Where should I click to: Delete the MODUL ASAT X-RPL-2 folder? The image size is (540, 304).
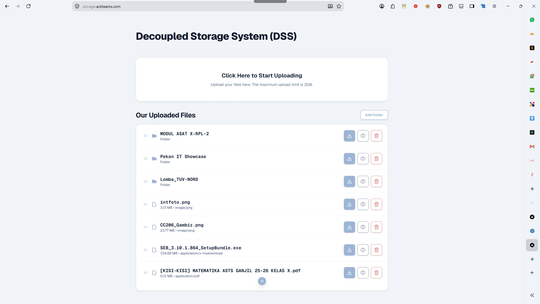(x=376, y=136)
